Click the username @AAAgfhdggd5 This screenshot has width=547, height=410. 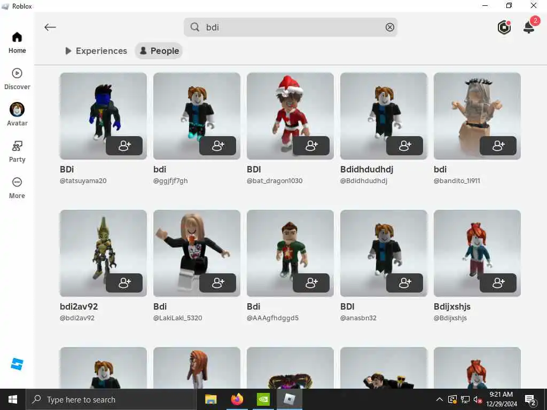click(x=272, y=318)
